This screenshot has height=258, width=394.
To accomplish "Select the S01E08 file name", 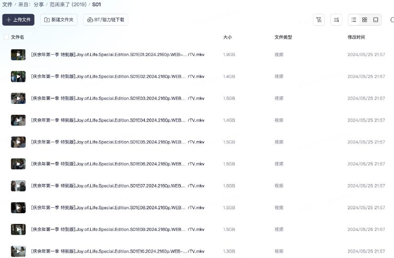I will pyautogui.click(x=118, y=207).
